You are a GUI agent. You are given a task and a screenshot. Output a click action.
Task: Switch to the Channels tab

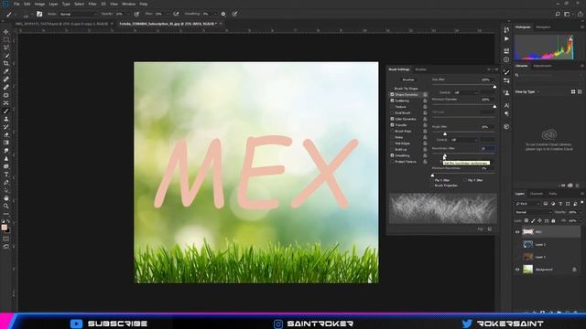pos(537,194)
